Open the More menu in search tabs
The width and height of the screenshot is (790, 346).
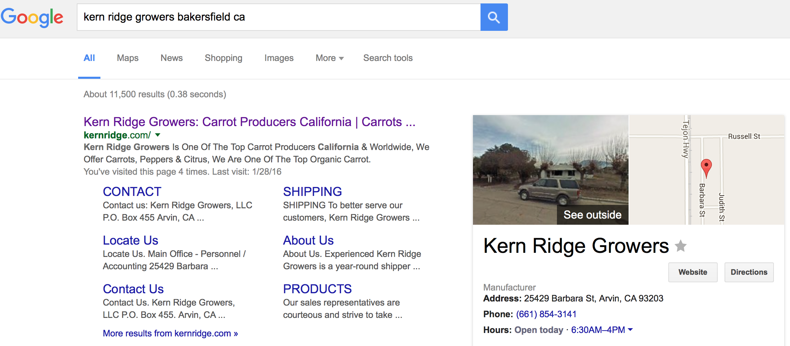[329, 58]
